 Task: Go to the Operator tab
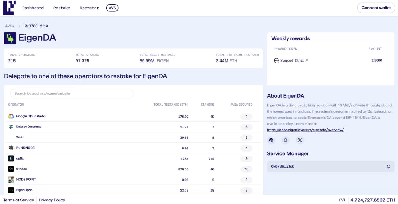coord(89,8)
